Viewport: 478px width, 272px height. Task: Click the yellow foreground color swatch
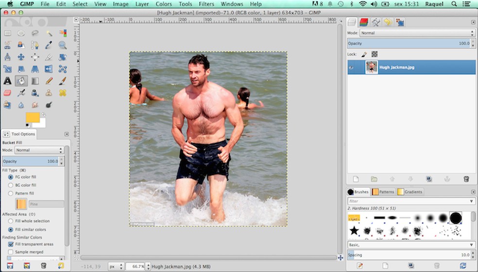(x=32, y=118)
